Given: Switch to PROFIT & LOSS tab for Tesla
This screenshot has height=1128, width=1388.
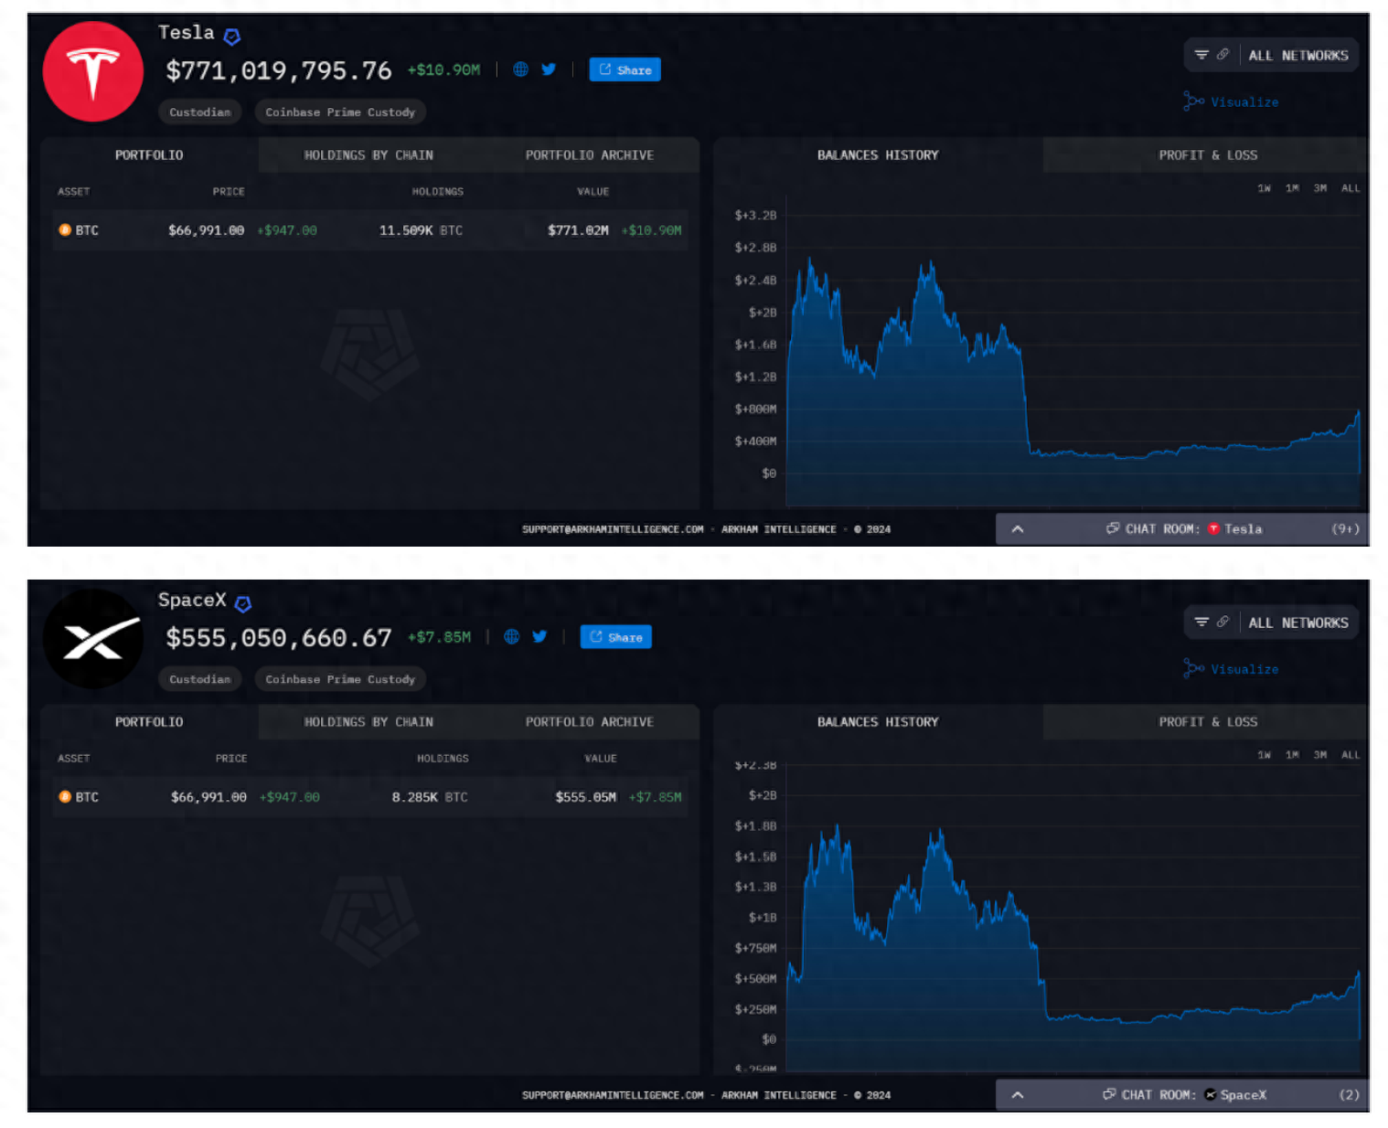Looking at the screenshot, I should pyautogui.click(x=1208, y=155).
